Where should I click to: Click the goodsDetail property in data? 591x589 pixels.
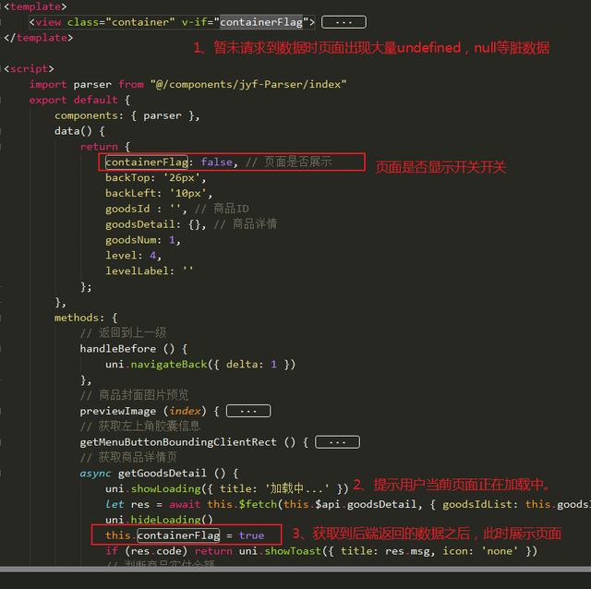pyautogui.click(x=139, y=224)
